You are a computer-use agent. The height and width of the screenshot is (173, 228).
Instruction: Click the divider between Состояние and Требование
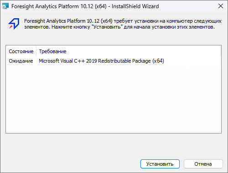(36, 51)
